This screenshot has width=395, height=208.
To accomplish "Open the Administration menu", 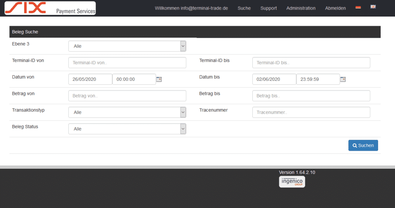I will coord(301,8).
